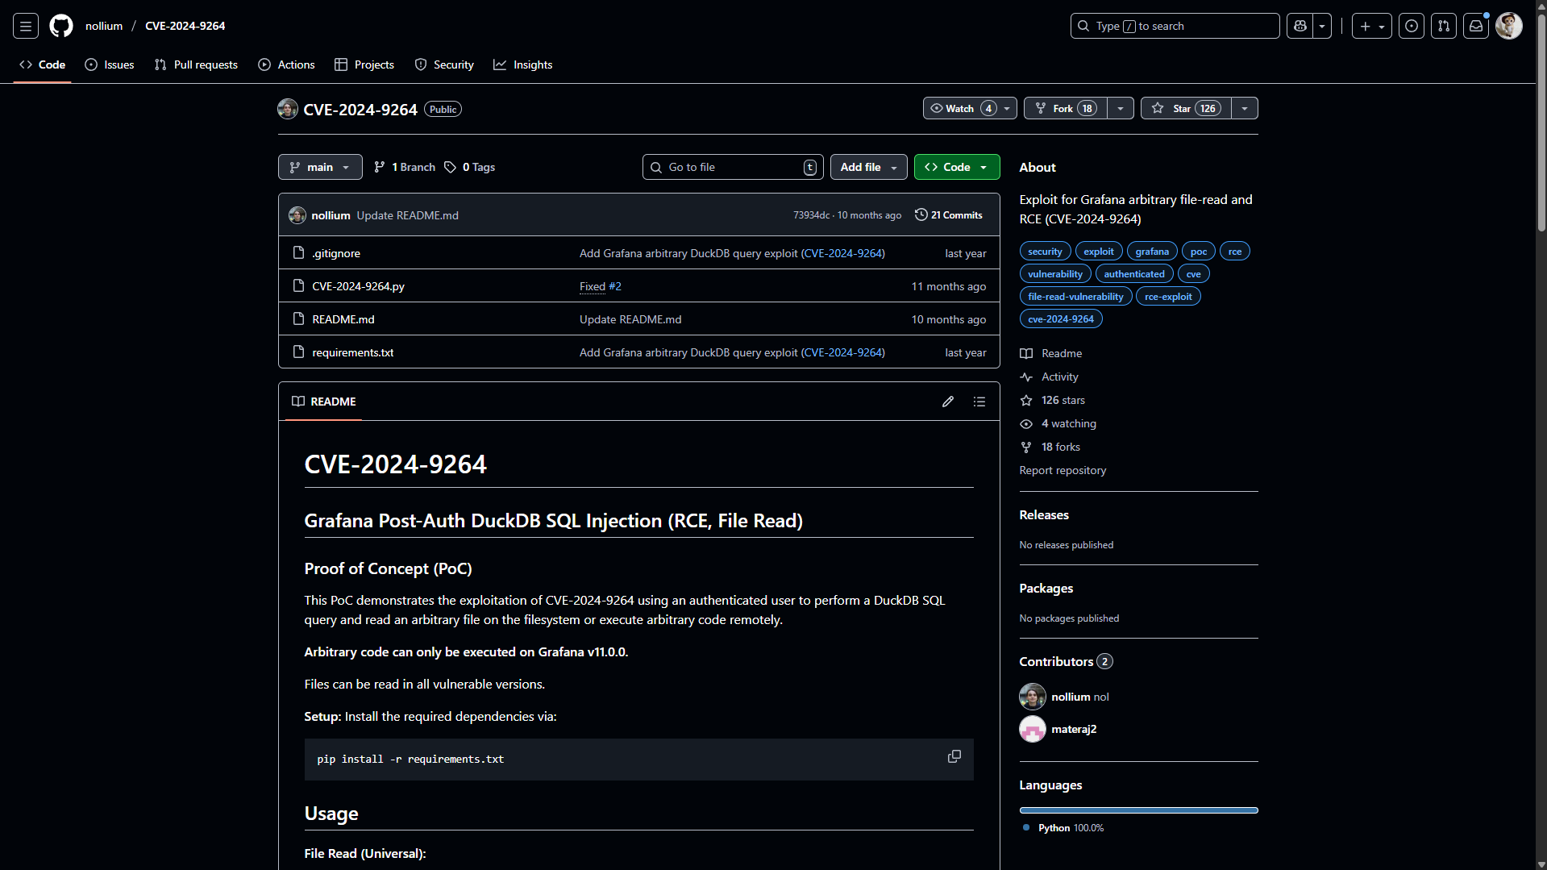Open the notifications inbox
This screenshot has height=870, width=1547.
1475,25
